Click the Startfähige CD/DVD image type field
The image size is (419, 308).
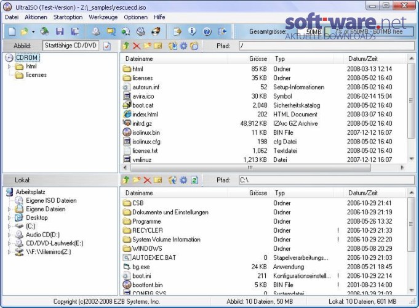71,46
